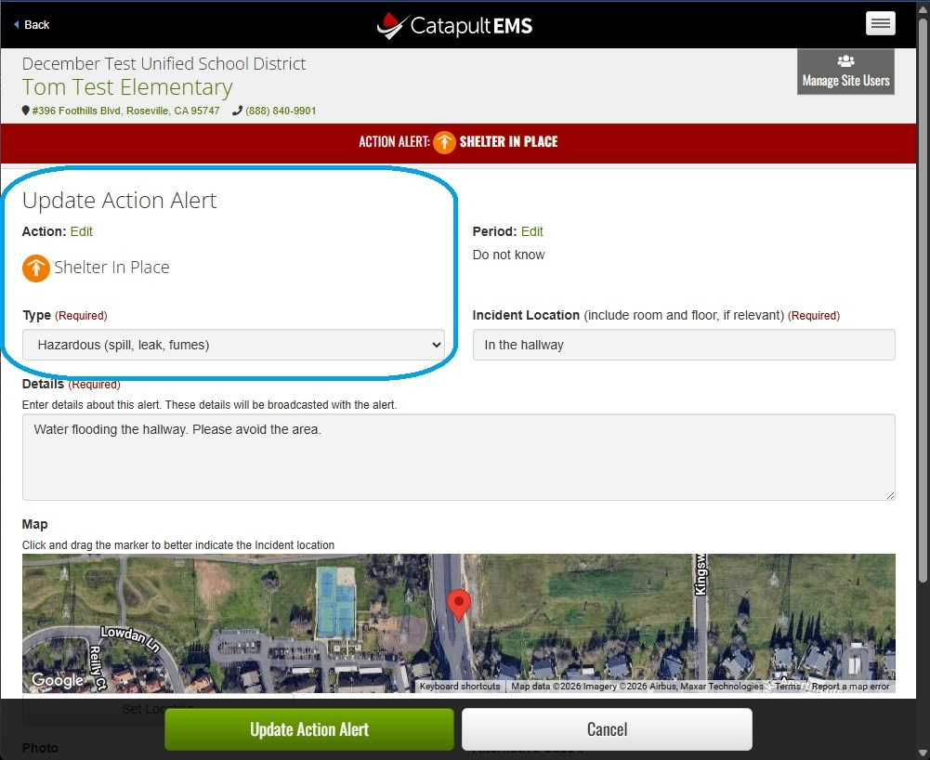Click the 'December Test Unified School District' text
Viewport: 930px width, 760px height.
[164, 63]
